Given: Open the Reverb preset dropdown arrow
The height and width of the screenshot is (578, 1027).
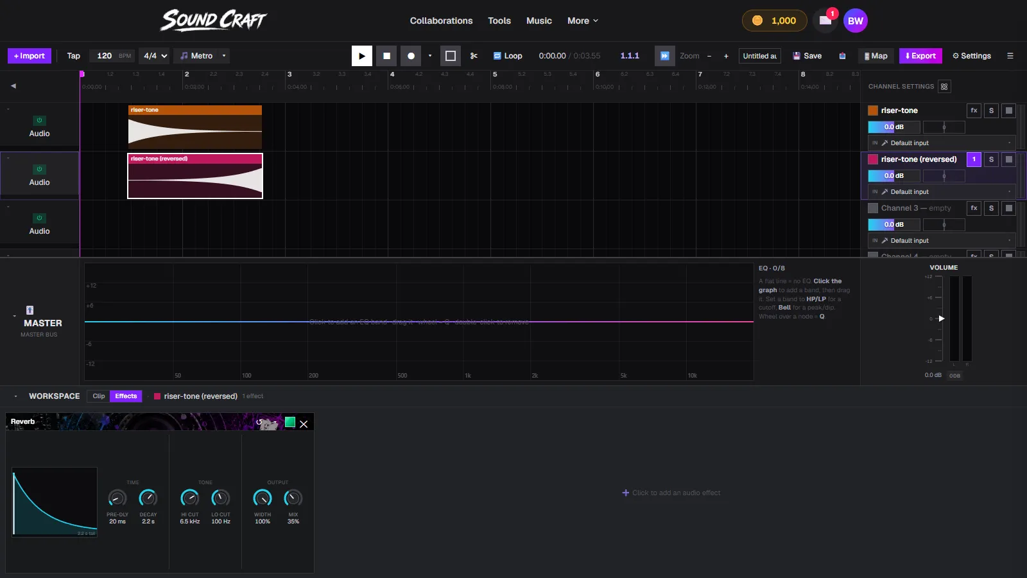Looking at the screenshot, I should click(275, 422).
